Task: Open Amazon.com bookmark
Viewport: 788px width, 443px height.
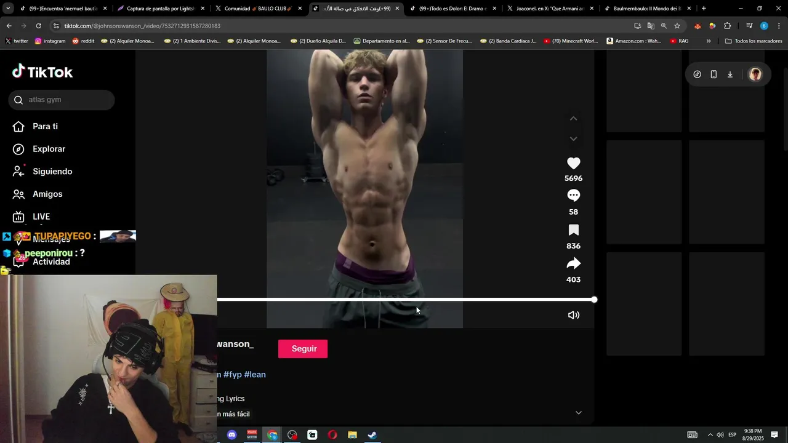Action: pos(633,41)
